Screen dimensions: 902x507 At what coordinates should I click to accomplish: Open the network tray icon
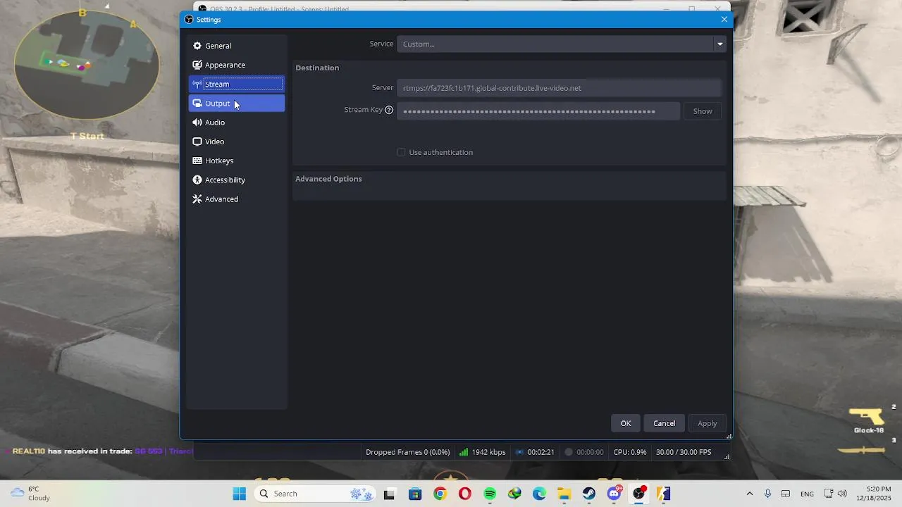coord(829,494)
